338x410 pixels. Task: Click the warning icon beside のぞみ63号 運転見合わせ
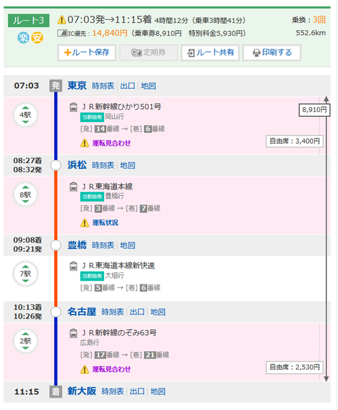(x=84, y=369)
